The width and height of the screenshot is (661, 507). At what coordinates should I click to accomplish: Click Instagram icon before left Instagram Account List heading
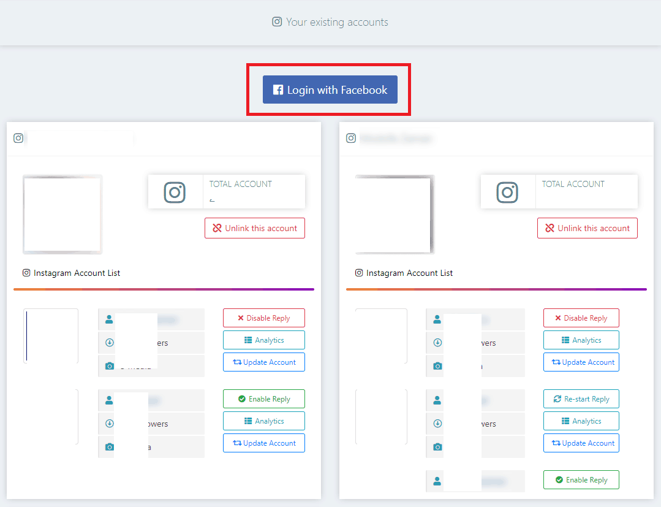click(26, 273)
